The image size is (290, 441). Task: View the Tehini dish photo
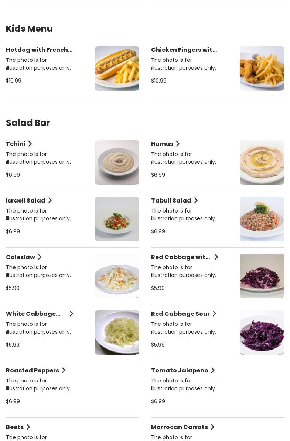(x=117, y=163)
